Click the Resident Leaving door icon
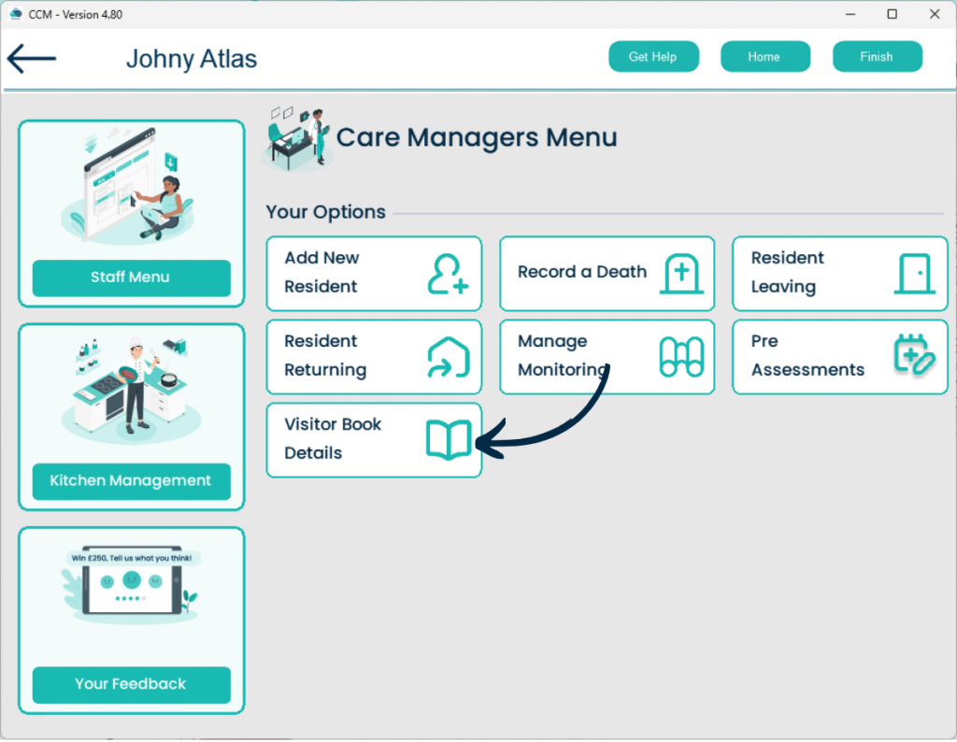This screenshot has width=957, height=742. [914, 274]
